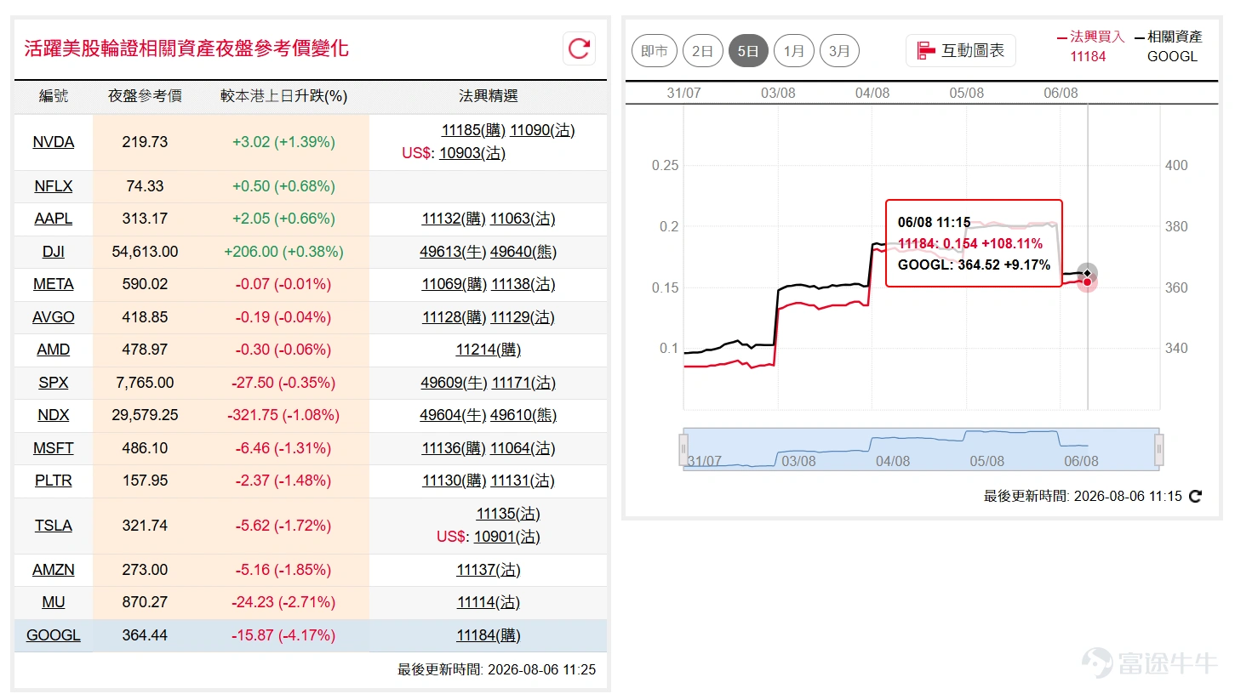This screenshot has width=1235, height=694.
Task: Open AAPL call warrant 11132
Action: coord(454,219)
